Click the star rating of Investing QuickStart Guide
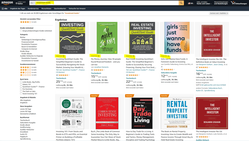249x141 pixels. point(63,75)
